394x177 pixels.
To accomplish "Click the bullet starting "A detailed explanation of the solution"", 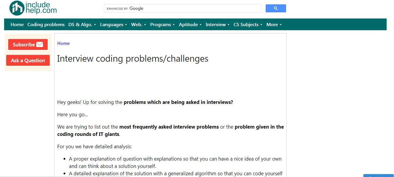I will point(176,173).
